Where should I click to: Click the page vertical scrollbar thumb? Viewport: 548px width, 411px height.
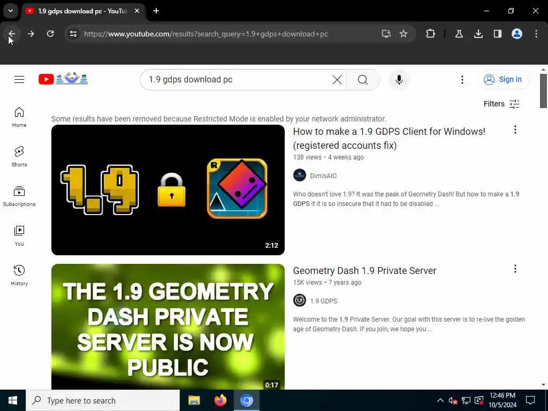[543, 91]
